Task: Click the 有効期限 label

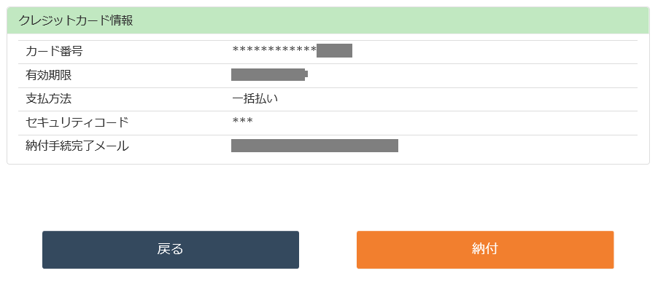Action: pos(48,76)
